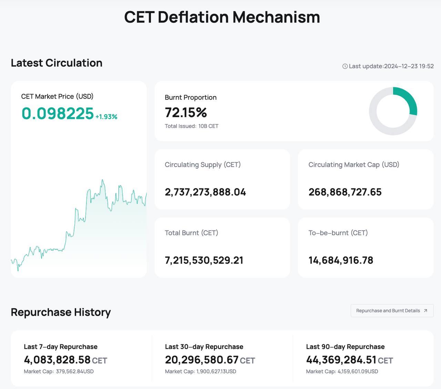Screen dimensions: 441x389
Task: Click the Repurchase History heading
Action: (61, 312)
